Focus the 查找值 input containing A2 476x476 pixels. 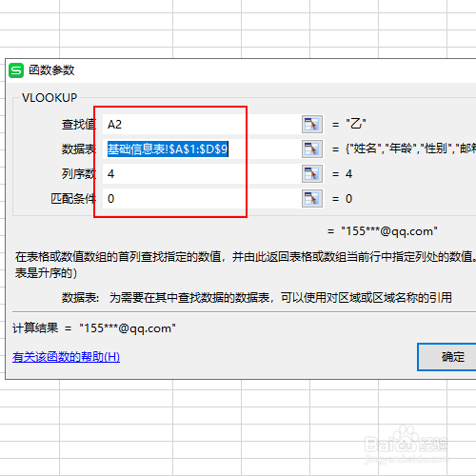(x=201, y=124)
